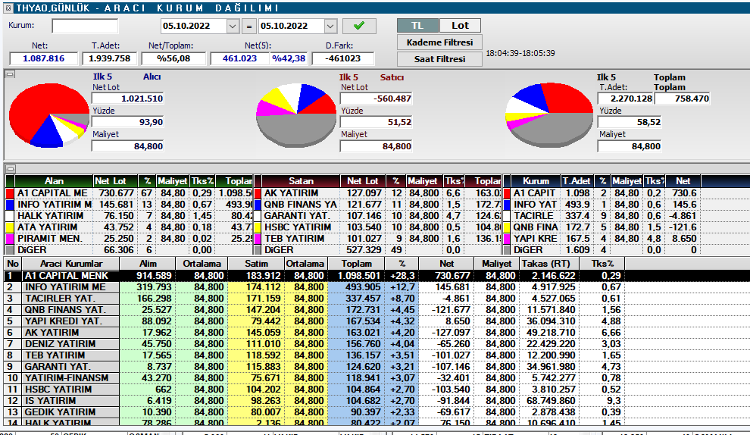Sort by the Satan column header
The image size is (750, 435).
click(301, 181)
